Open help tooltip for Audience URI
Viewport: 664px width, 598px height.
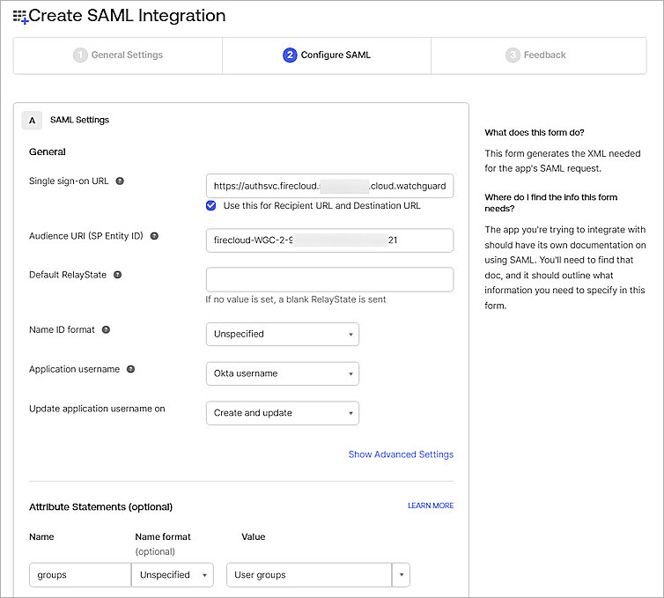[155, 236]
